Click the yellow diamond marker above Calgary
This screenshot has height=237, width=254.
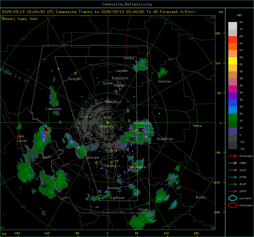click(111, 162)
